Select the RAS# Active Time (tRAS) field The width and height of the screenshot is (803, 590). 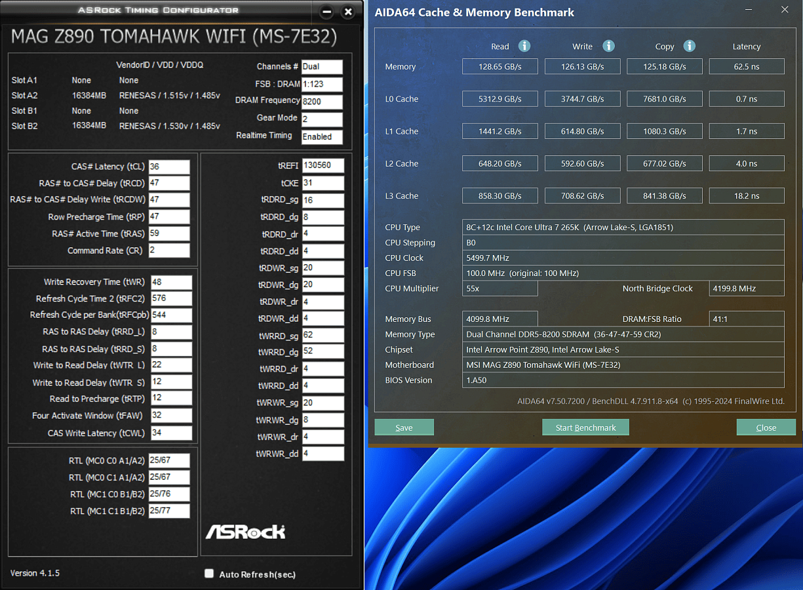click(169, 233)
